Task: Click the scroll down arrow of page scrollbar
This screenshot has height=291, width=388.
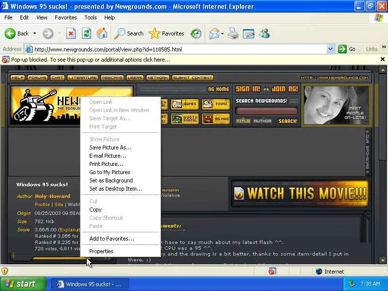Action: (x=383, y=260)
